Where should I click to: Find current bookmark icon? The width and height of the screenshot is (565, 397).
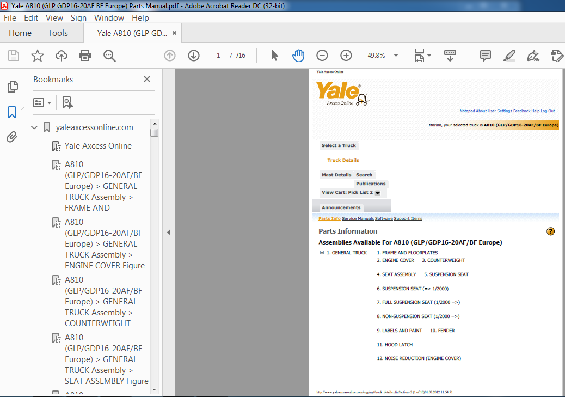tap(67, 103)
